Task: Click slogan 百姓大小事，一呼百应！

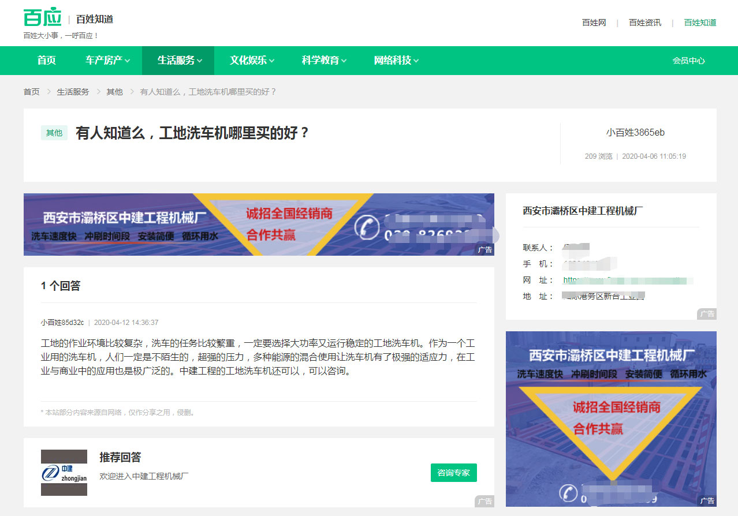Action: pos(61,36)
